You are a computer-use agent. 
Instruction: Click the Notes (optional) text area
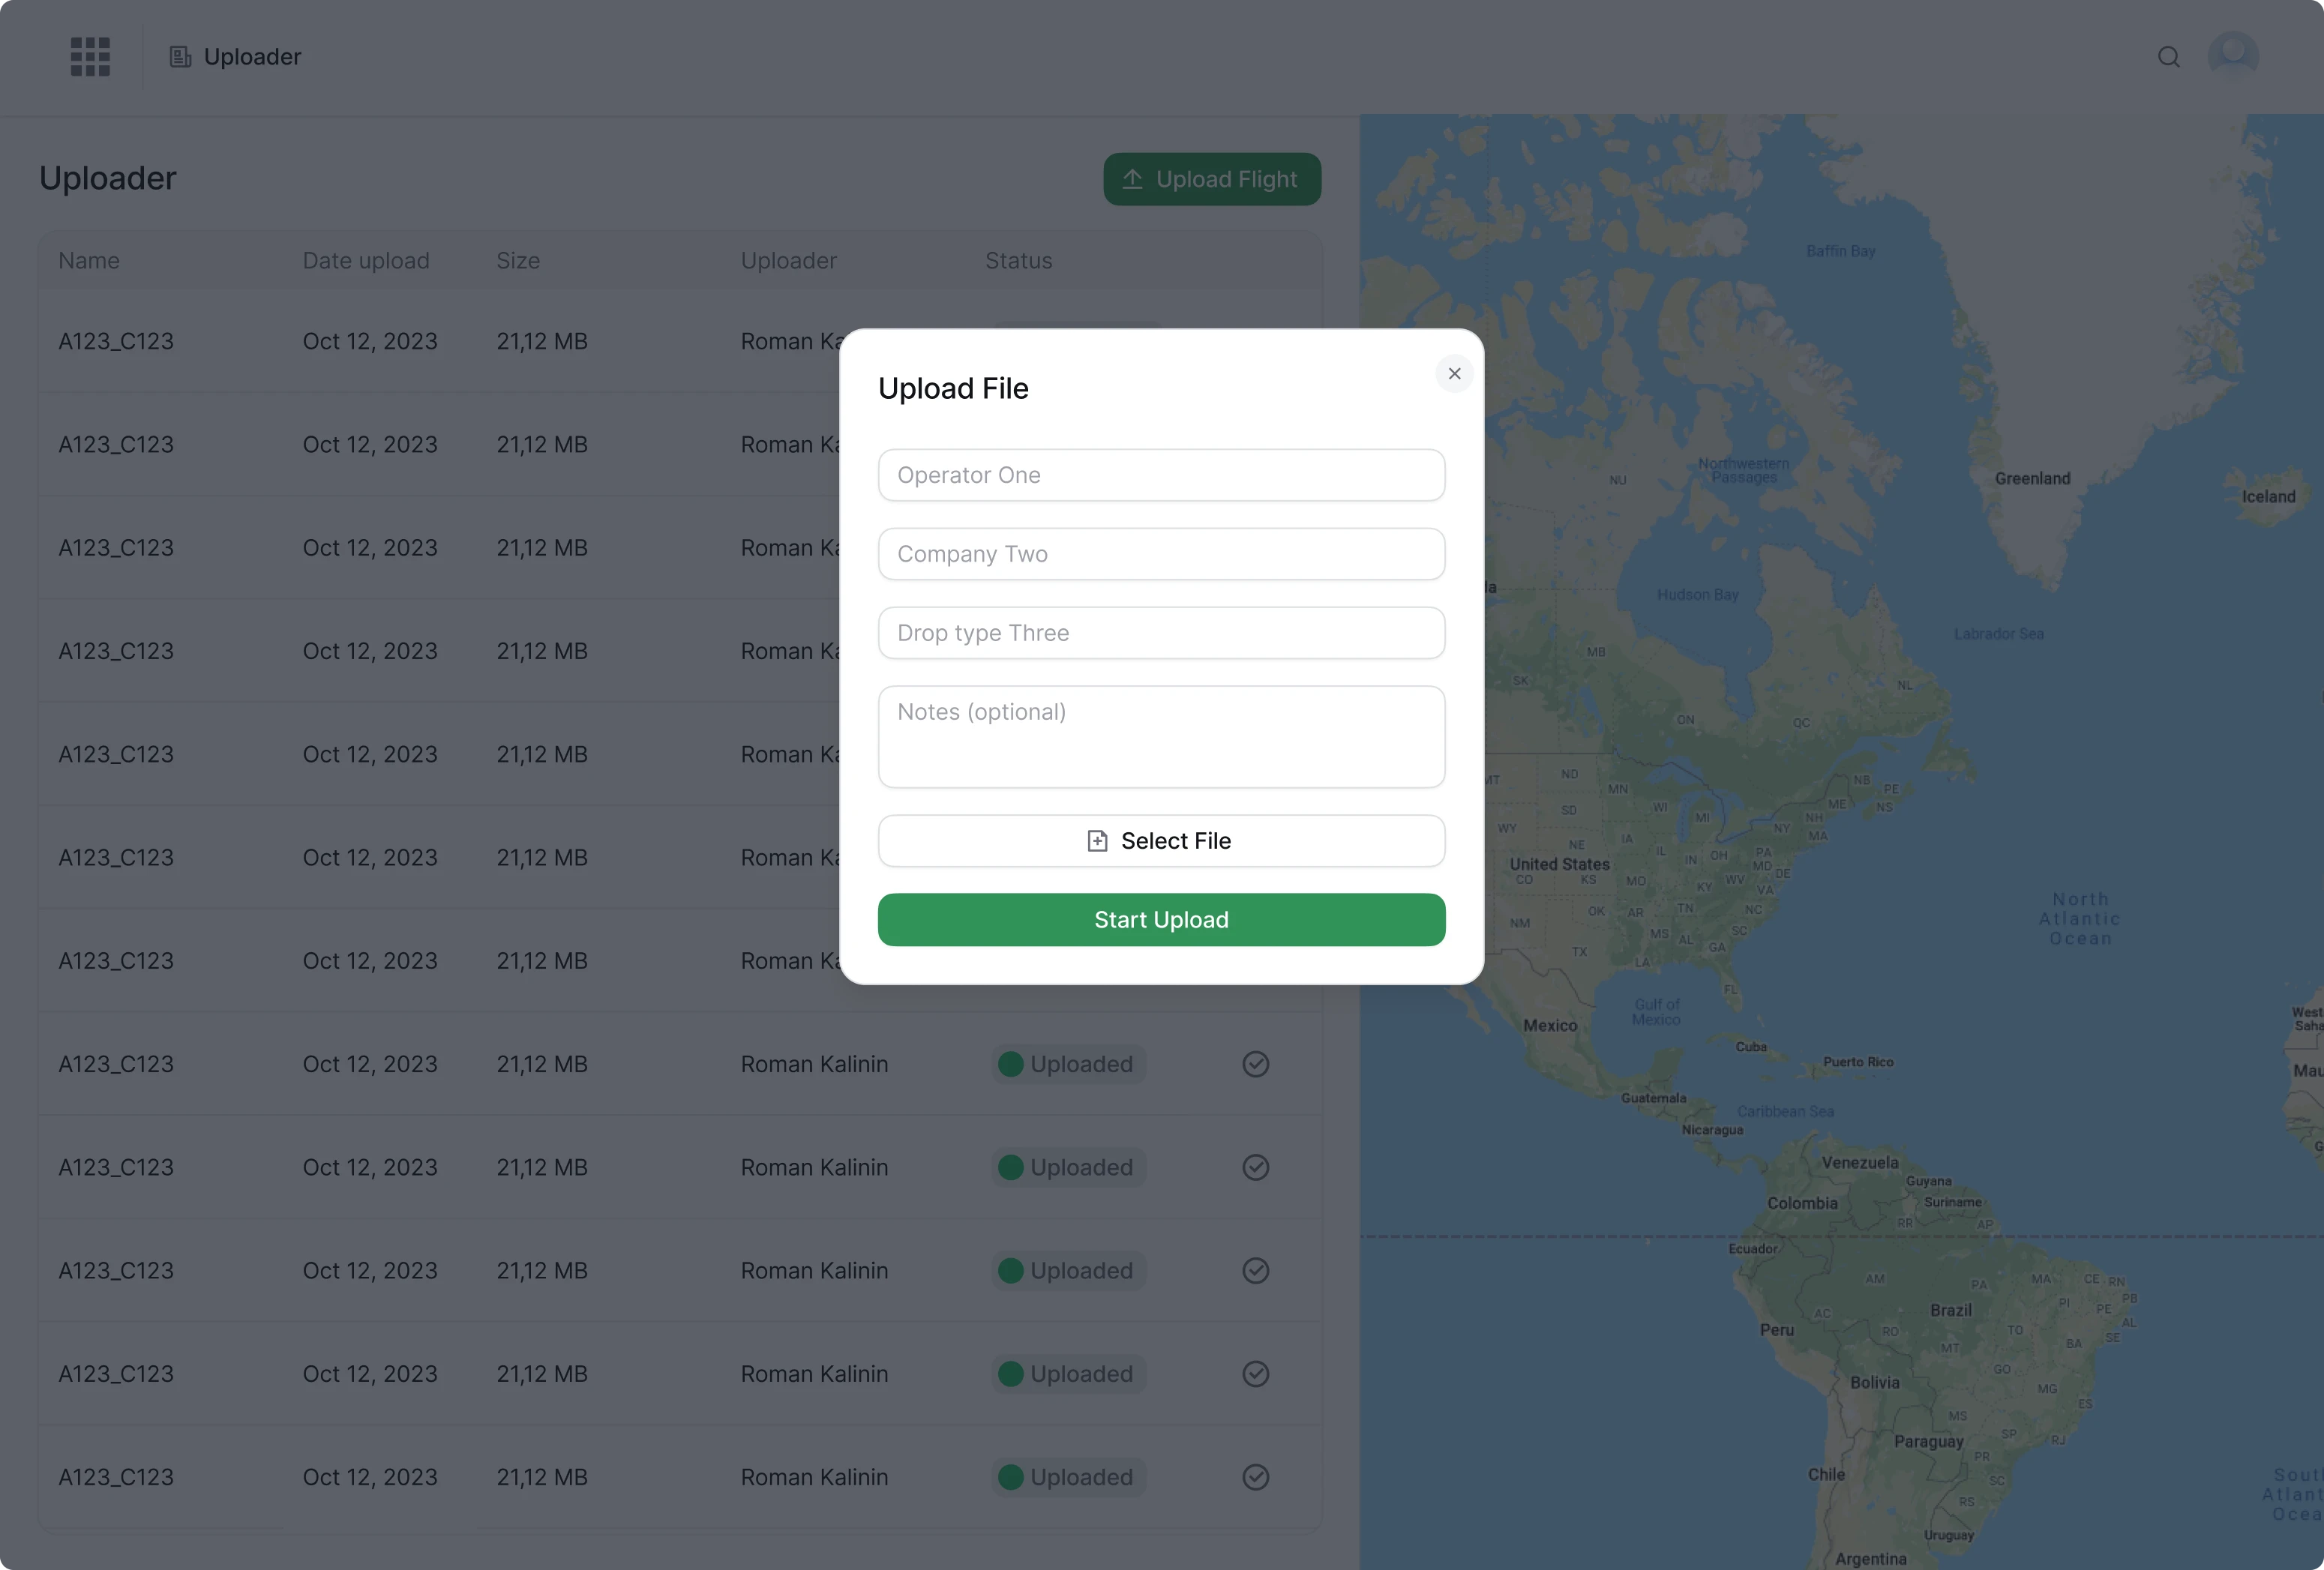(x=1160, y=737)
